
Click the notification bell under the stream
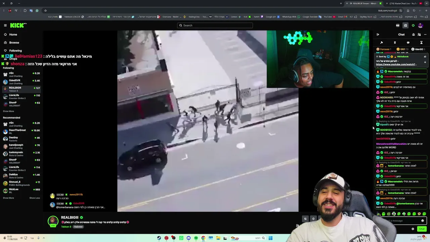(313, 219)
